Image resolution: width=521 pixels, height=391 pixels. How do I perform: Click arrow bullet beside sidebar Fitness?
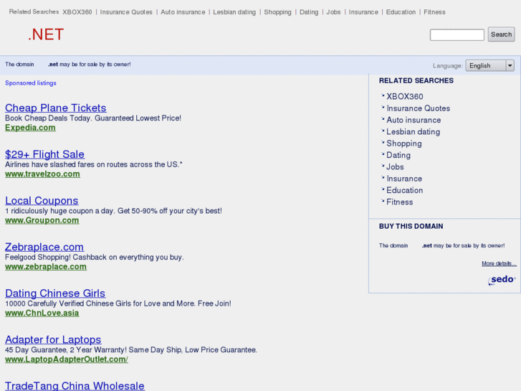point(383,201)
